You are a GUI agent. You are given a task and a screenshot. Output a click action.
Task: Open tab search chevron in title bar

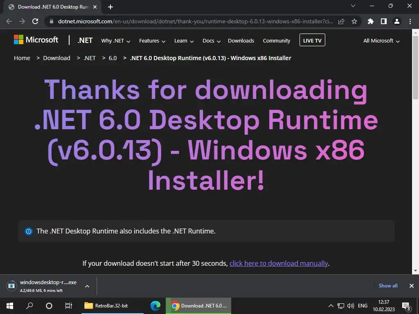click(x=353, y=6)
